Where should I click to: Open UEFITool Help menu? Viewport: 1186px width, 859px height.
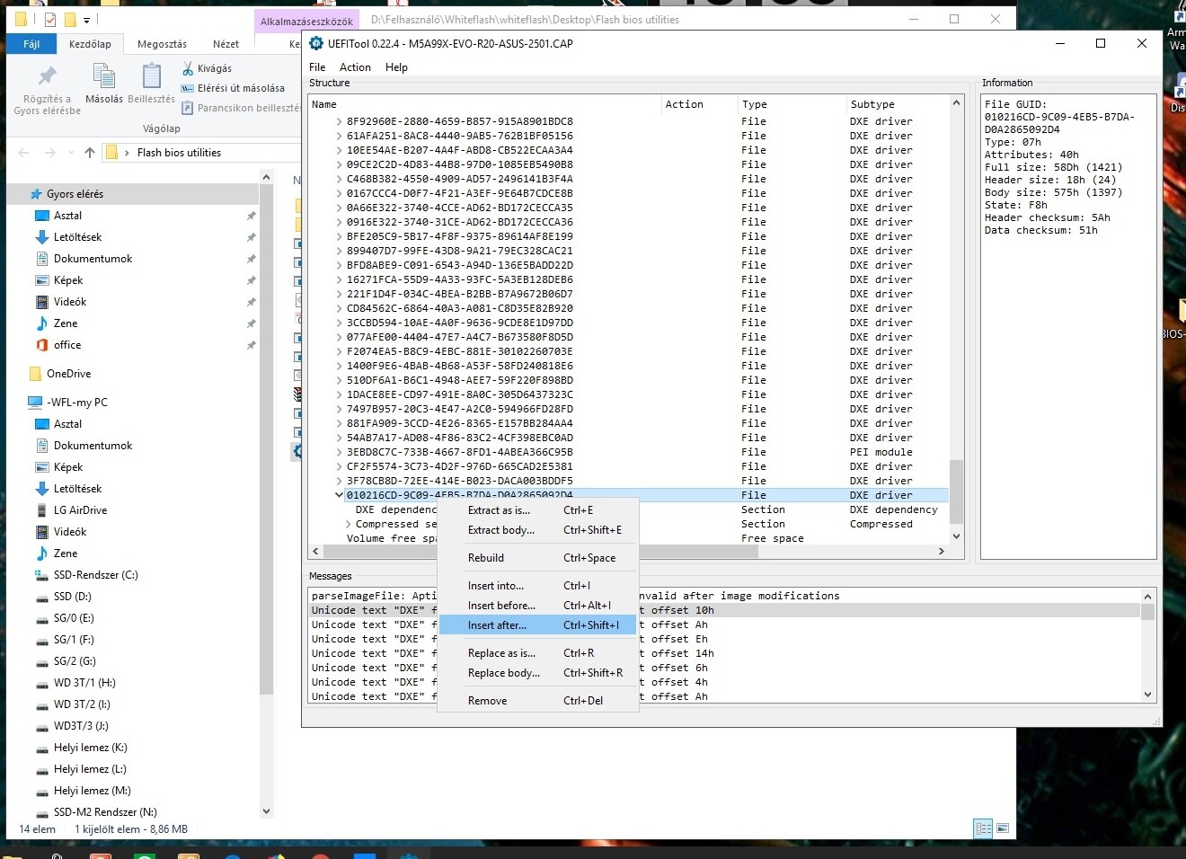coord(396,67)
